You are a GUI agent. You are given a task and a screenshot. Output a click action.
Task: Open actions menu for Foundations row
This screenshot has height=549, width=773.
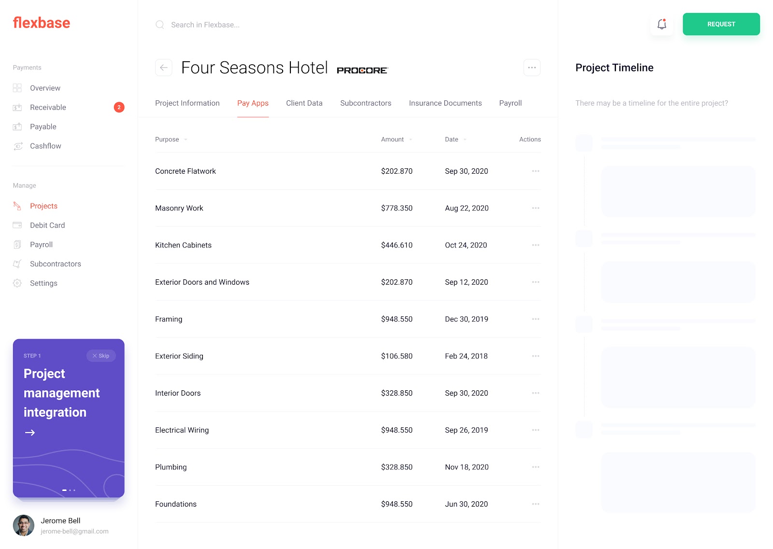[x=536, y=504]
